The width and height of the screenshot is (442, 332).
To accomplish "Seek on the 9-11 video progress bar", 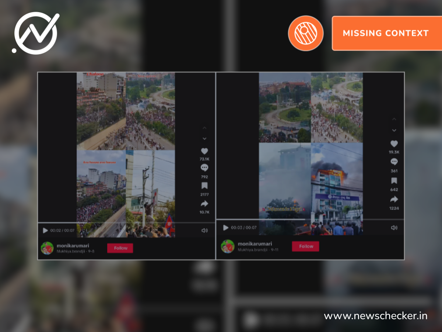I will [309, 219].
